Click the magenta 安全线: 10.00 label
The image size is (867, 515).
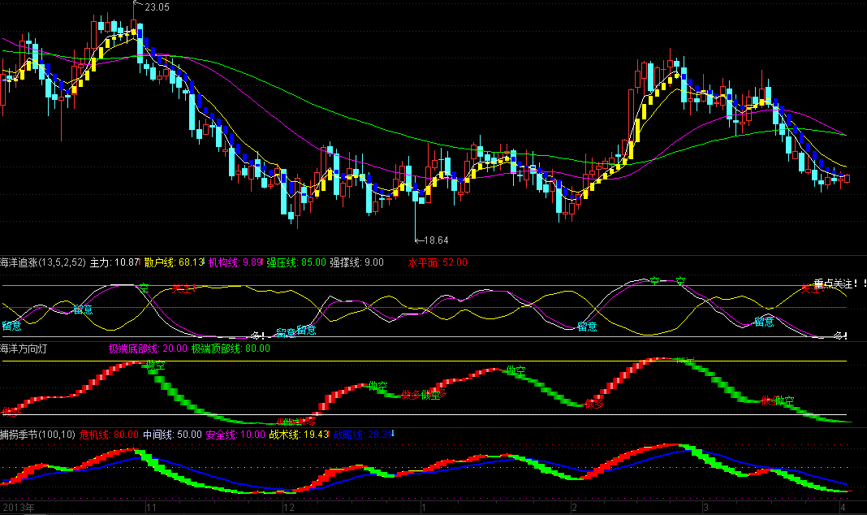coord(235,435)
